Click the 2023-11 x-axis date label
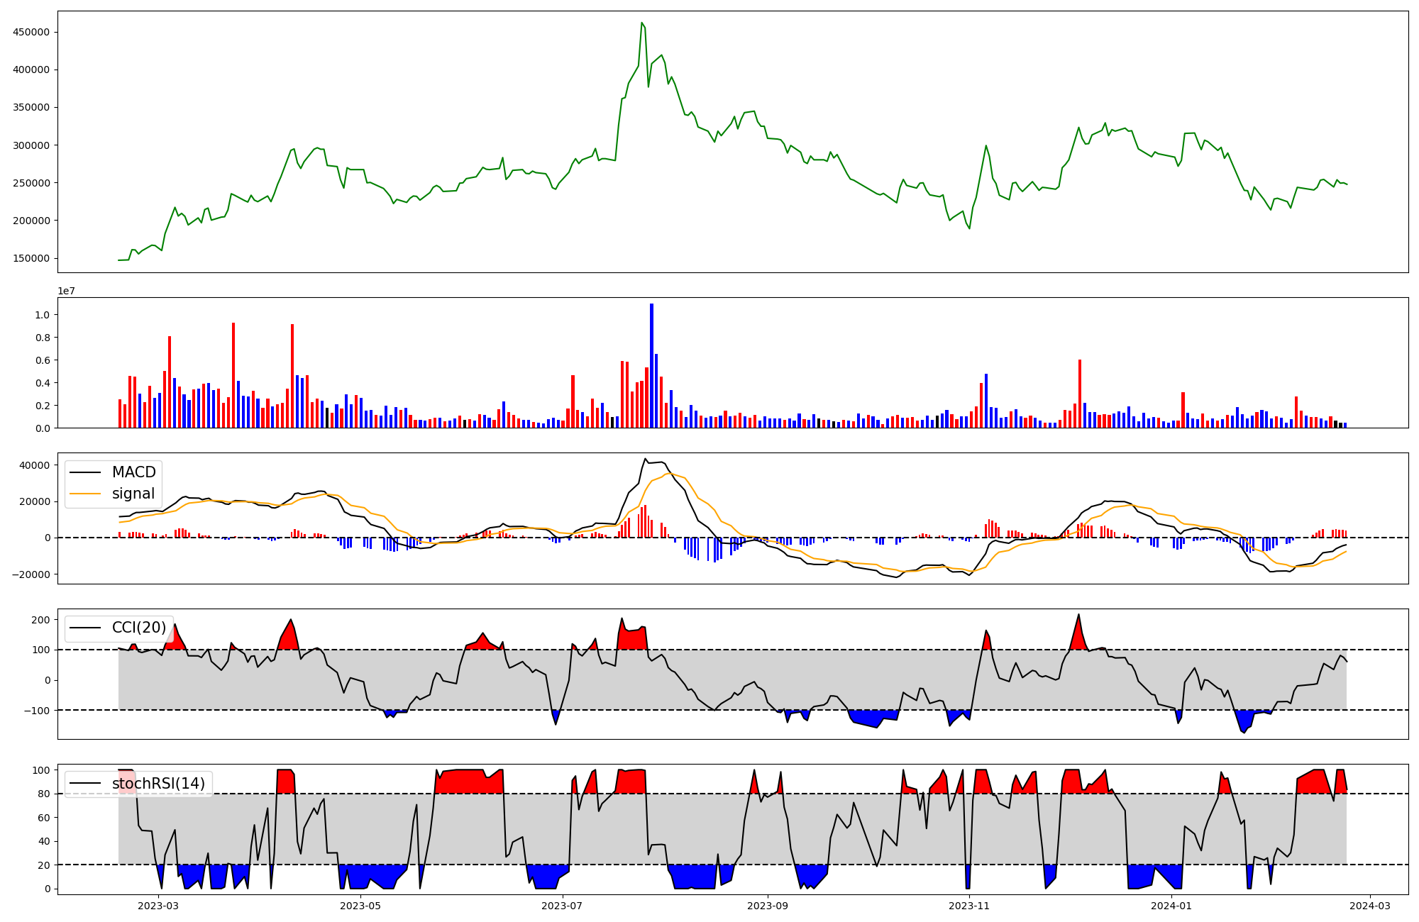Viewport: 1419px width, 922px height. point(969,906)
